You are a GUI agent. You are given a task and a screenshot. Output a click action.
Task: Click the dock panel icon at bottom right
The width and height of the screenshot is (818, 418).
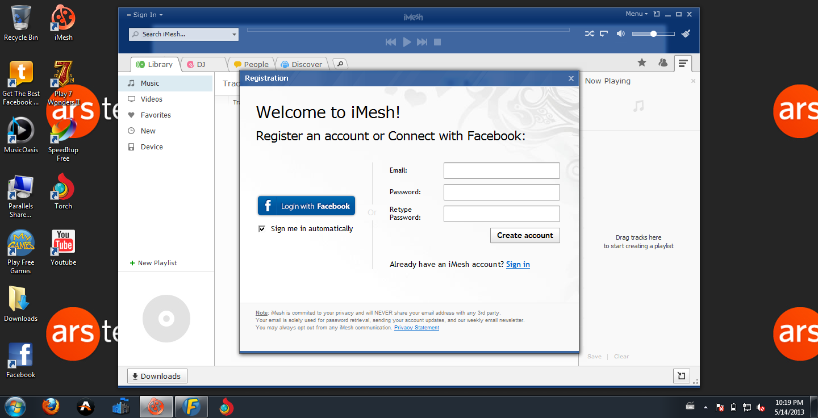(681, 376)
